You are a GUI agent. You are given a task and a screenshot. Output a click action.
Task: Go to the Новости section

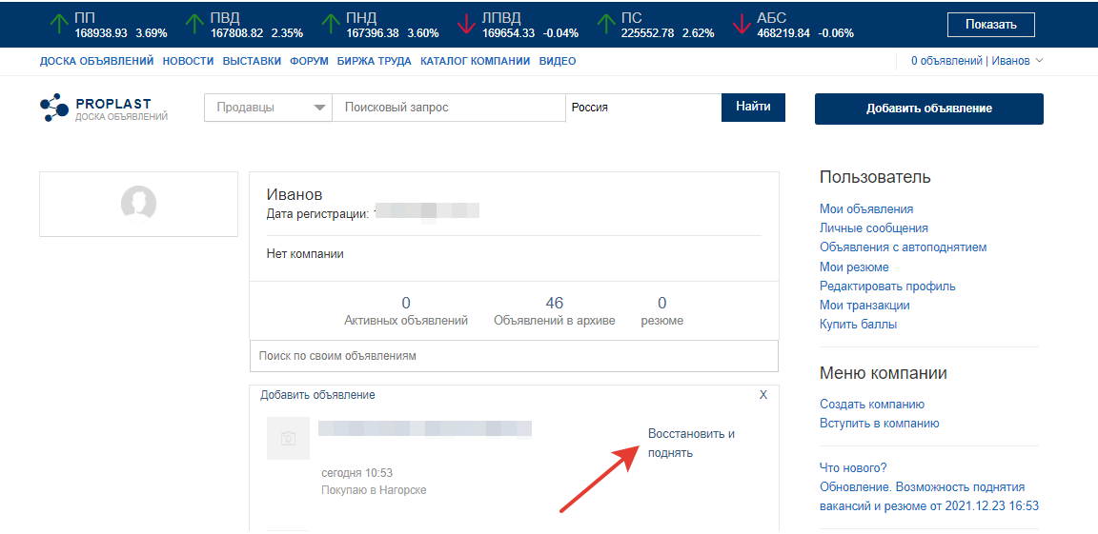coord(189,62)
